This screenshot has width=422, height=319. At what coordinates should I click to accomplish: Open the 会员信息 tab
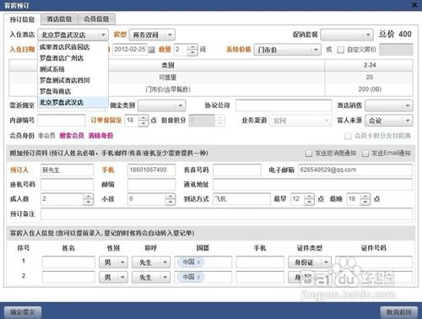tap(96, 19)
